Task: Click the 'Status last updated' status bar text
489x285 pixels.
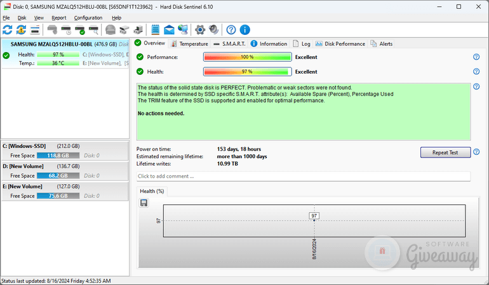Action: 56,281
